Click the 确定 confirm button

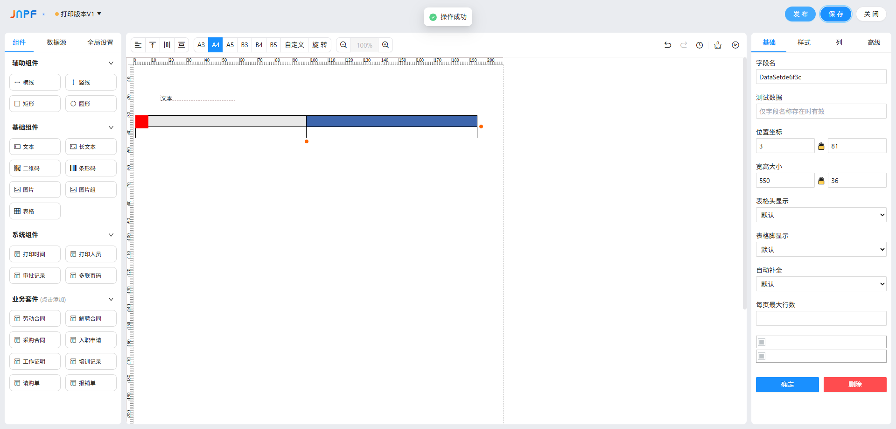coord(787,385)
